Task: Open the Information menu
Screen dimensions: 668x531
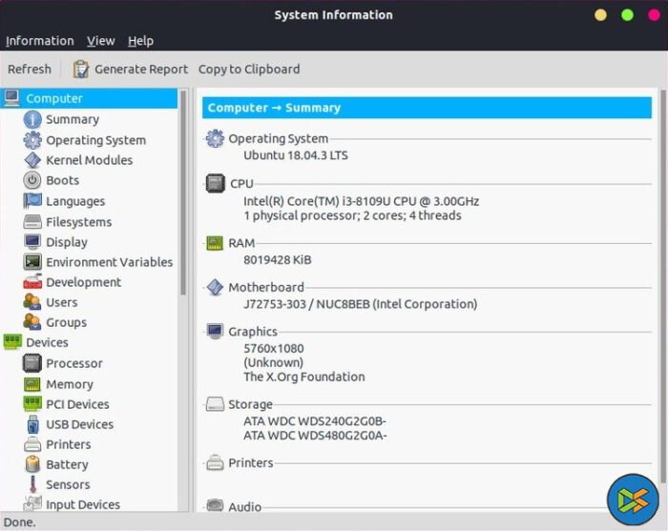Action: tap(39, 41)
